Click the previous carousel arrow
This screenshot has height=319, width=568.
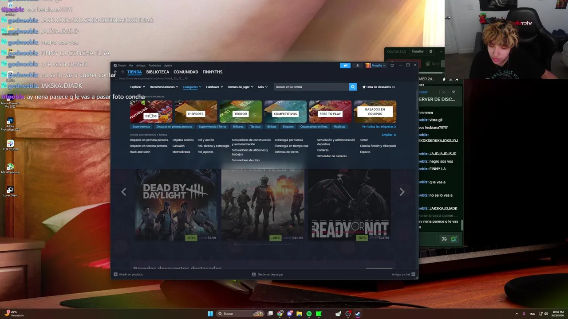point(124,191)
